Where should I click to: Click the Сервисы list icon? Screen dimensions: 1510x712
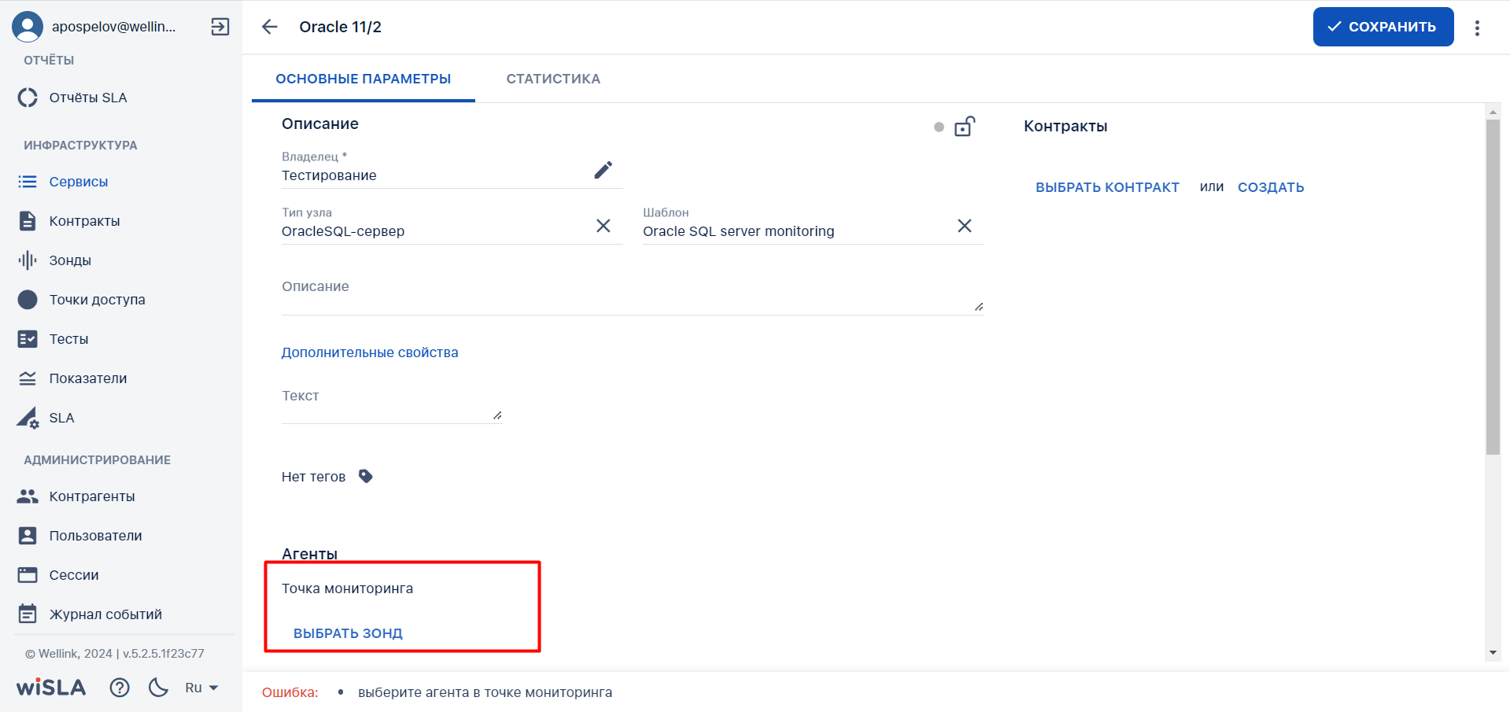pyautogui.click(x=28, y=182)
